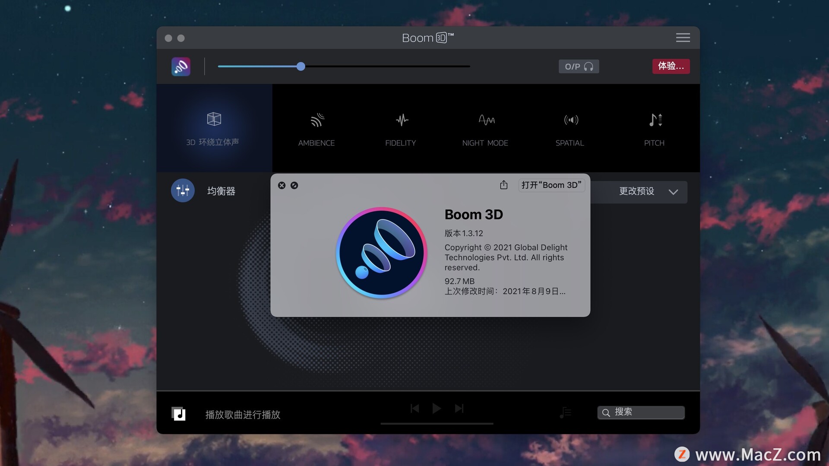Click the Spatial speaker icon
This screenshot has height=466, width=829.
[x=571, y=120]
